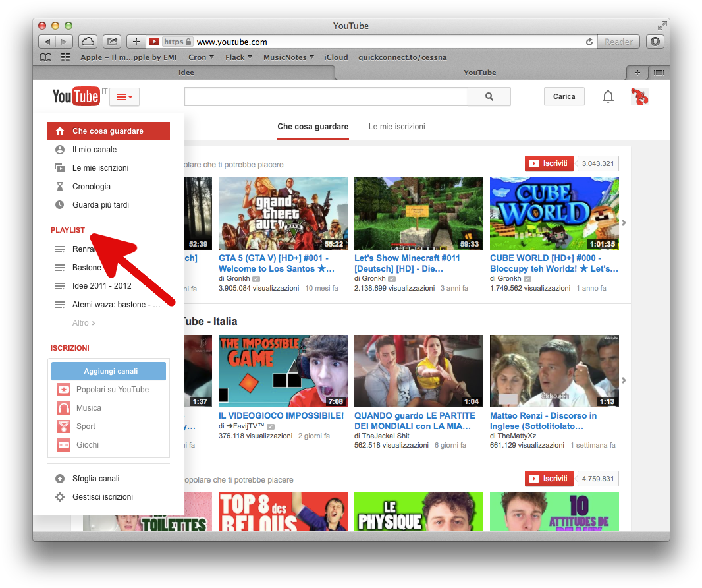Open the MusicNotes bookmarks dropdown
This screenshot has width=702, height=588.
pyautogui.click(x=288, y=57)
